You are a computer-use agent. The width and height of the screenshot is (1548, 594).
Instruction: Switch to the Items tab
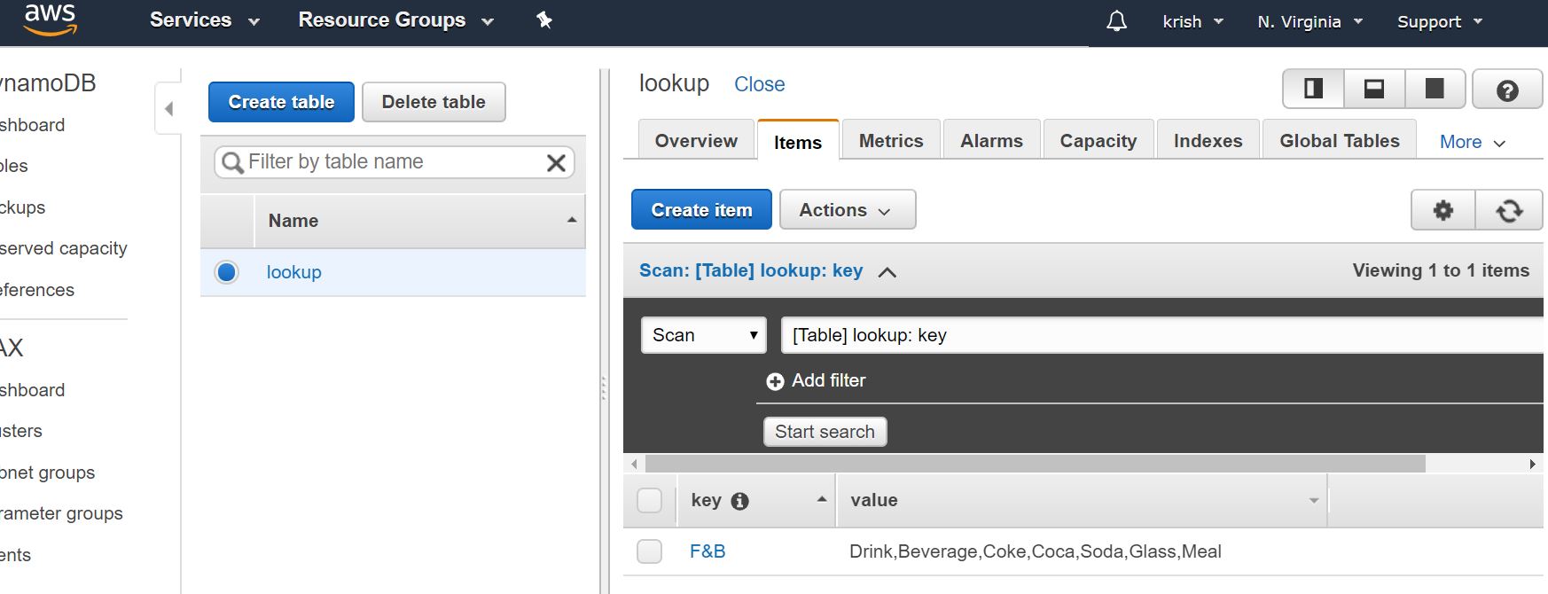pos(798,142)
